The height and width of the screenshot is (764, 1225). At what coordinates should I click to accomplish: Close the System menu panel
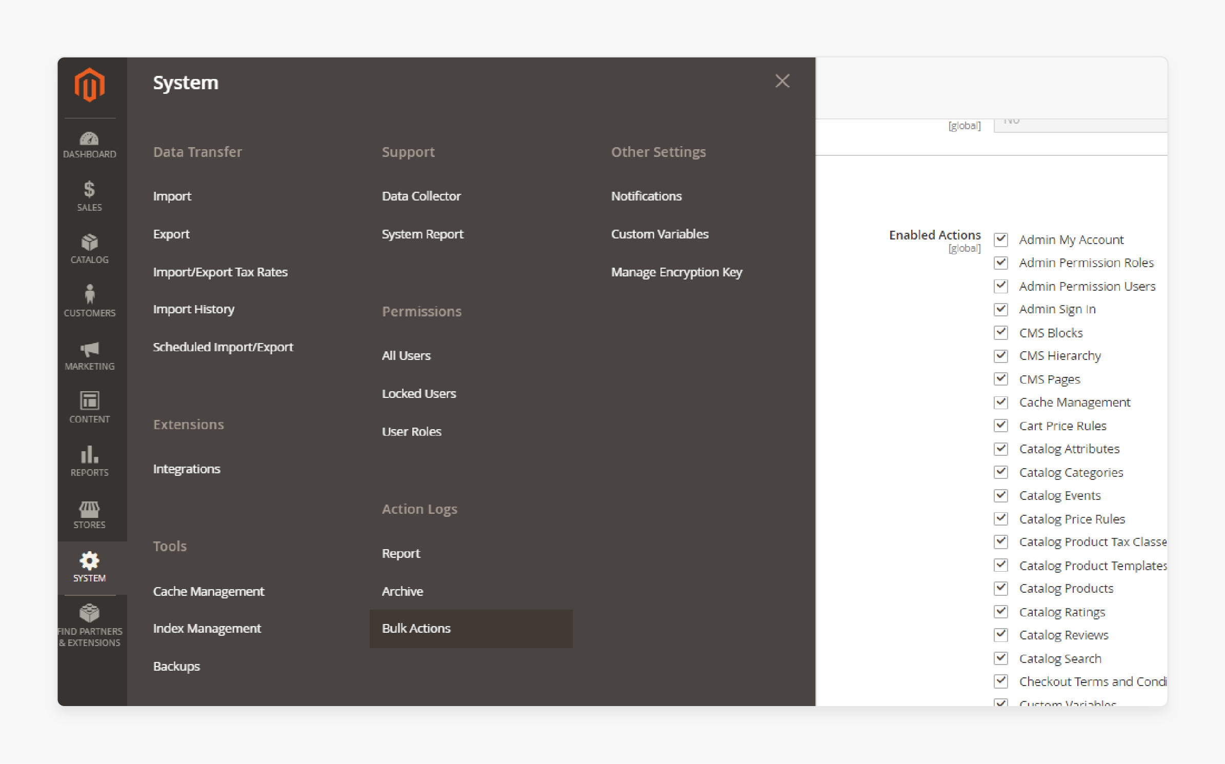(782, 81)
